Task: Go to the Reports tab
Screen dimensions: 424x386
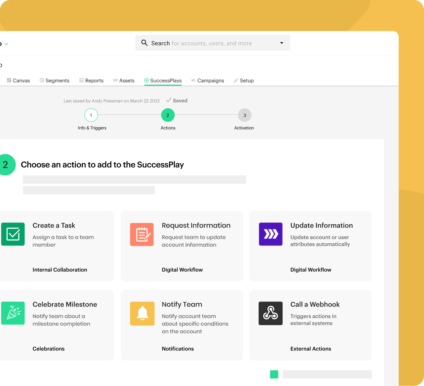Action: tap(92, 80)
